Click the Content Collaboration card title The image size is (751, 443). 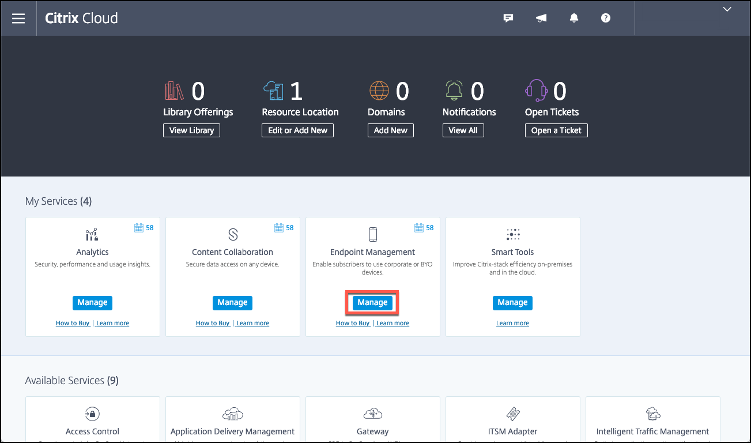click(232, 252)
